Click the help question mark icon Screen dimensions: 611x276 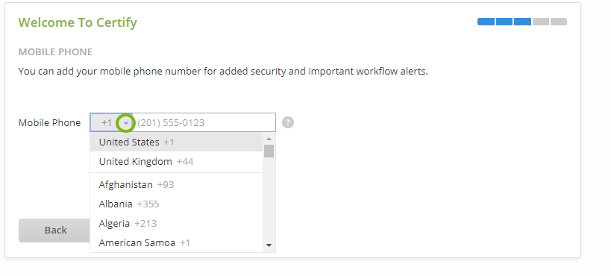(x=287, y=122)
